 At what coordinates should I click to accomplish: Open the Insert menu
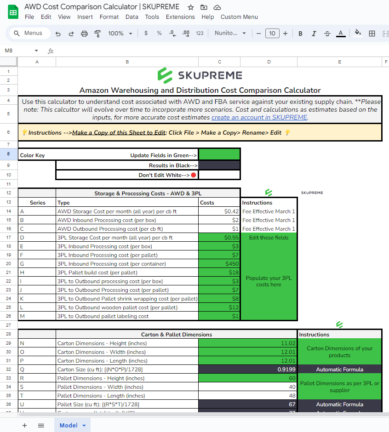point(85,17)
